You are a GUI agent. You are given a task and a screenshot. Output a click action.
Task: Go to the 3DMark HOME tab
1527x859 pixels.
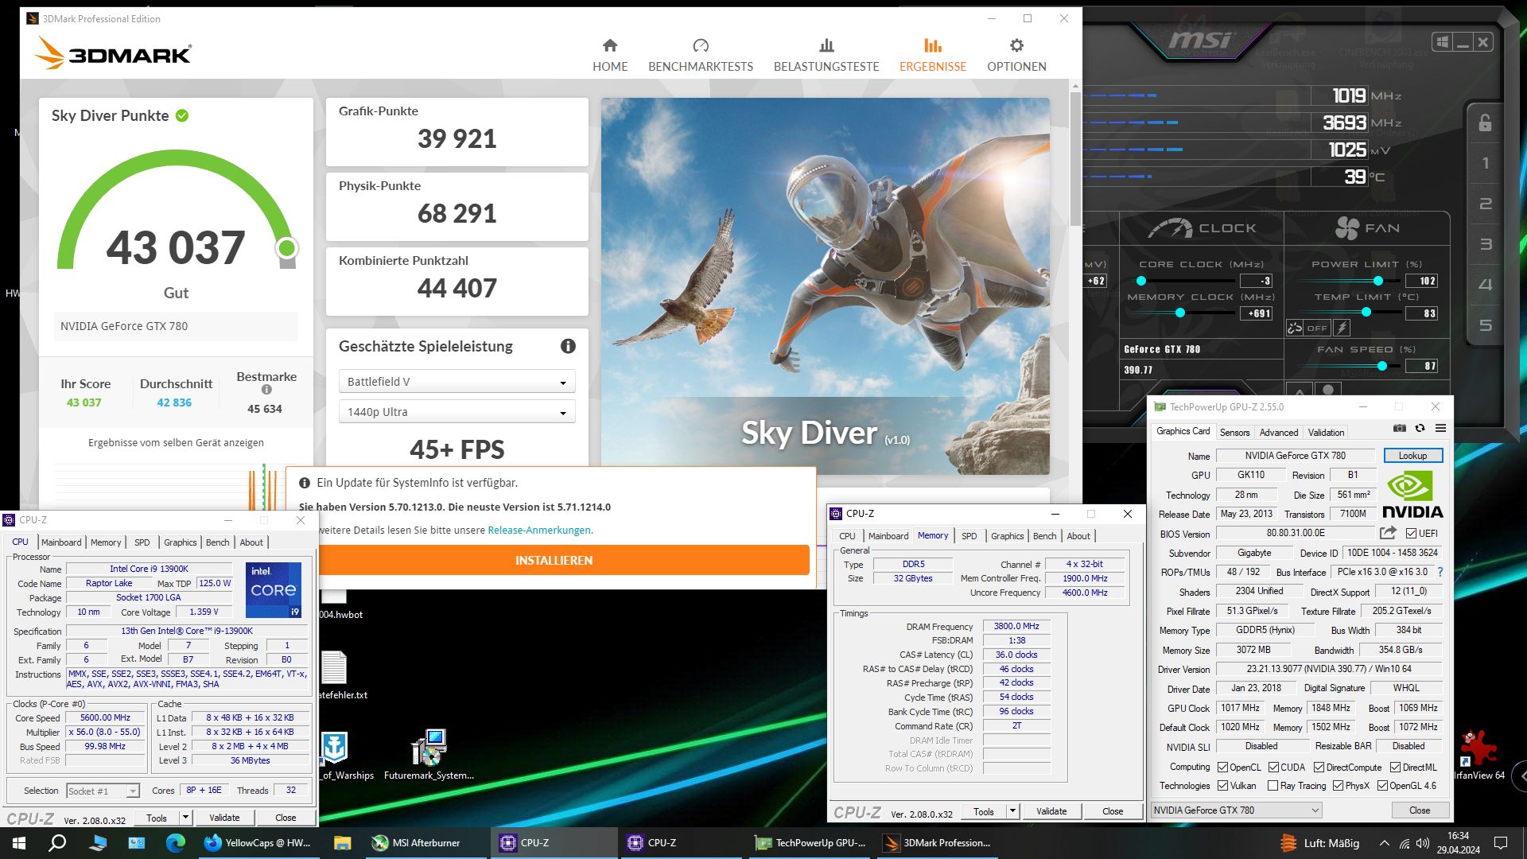tap(610, 56)
